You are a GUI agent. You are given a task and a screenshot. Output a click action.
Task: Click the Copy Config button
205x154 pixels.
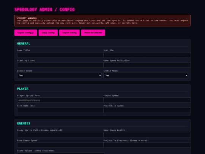point(48,33)
